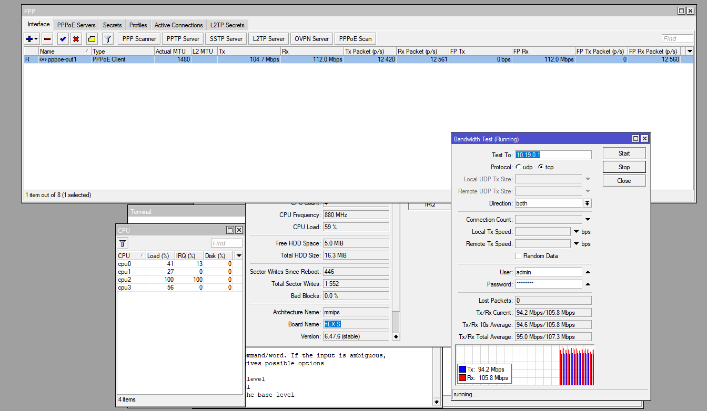
Task: Open PPP table columns dropdown arrow
Action: tap(690, 51)
